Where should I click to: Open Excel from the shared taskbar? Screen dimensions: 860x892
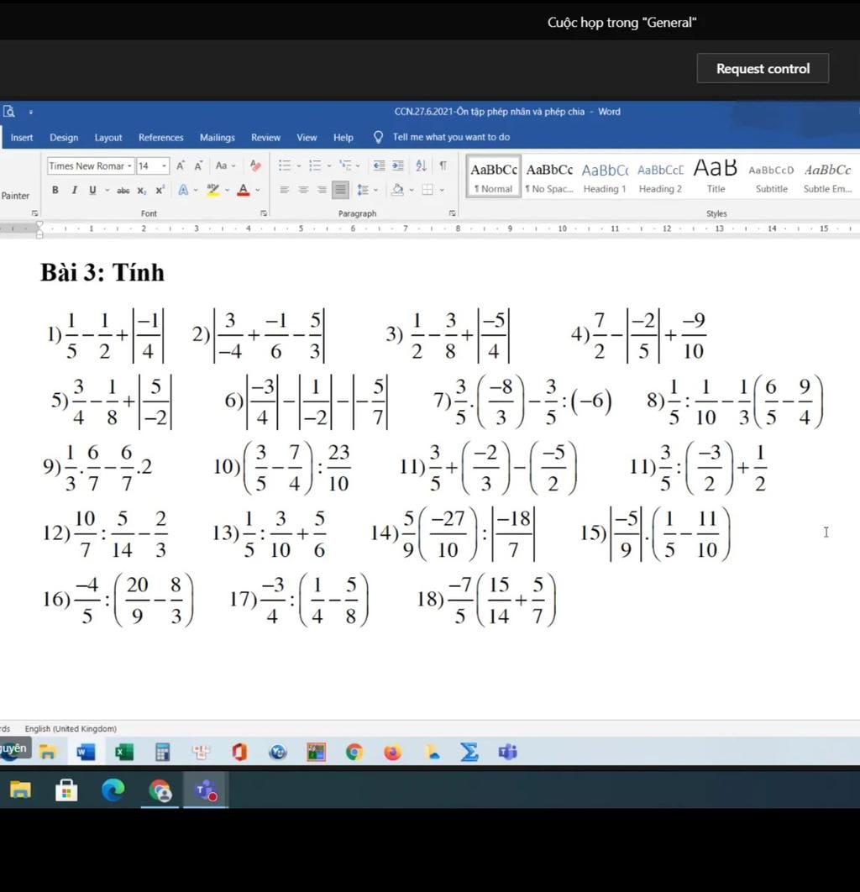pyautogui.click(x=123, y=752)
